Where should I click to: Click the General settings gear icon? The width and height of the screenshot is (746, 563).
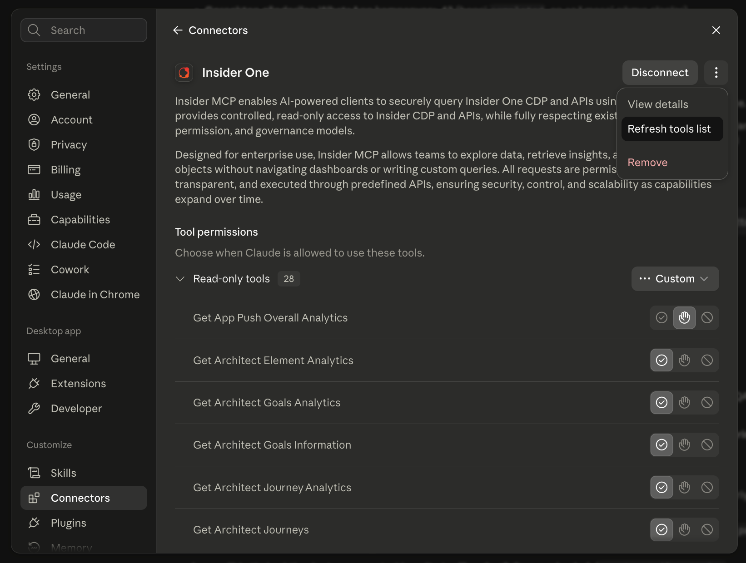[x=34, y=94]
